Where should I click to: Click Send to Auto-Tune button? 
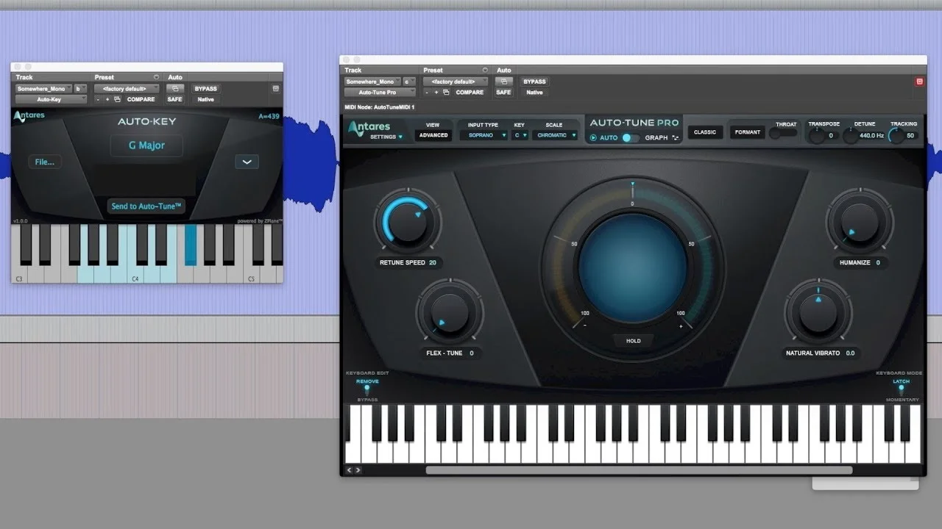point(146,206)
